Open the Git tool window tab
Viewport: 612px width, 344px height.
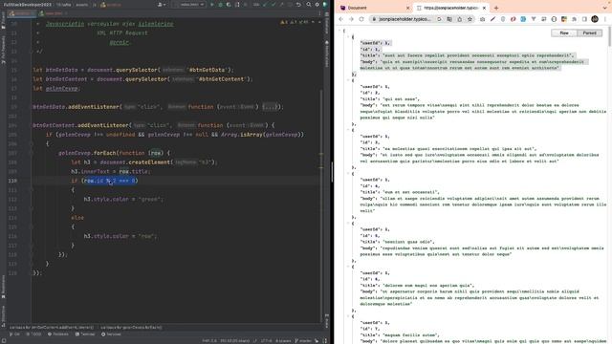coord(15,334)
